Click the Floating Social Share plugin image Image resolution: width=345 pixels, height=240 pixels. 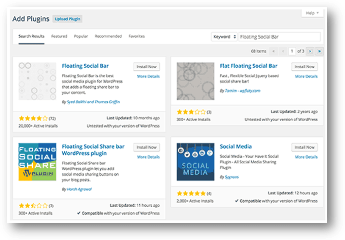[x=37, y=162]
